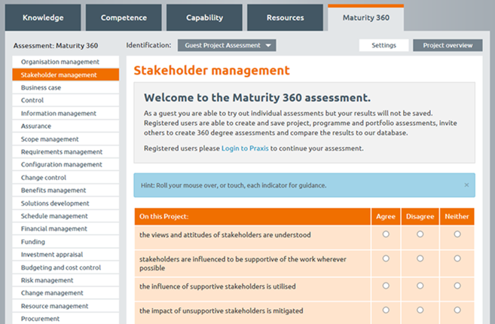Select Financial management from the list
The width and height of the screenshot is (495, 324).
[66, 228]
